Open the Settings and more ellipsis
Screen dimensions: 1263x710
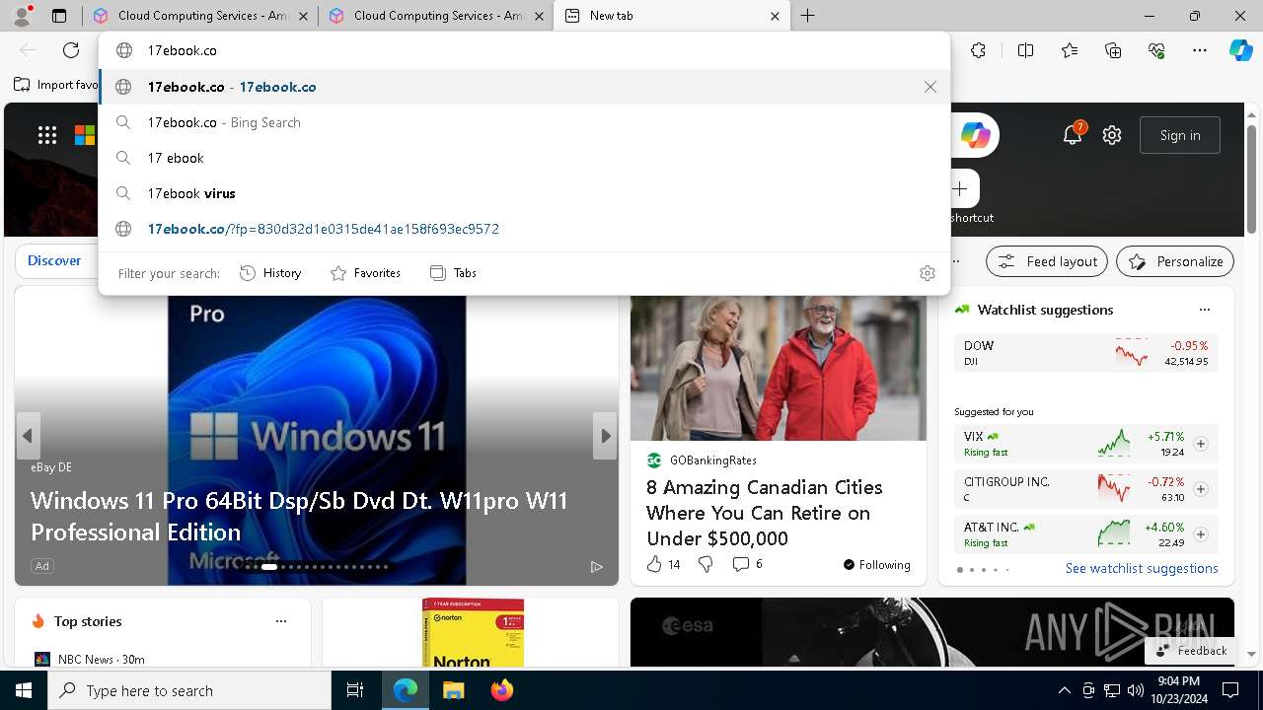(1200, 50)
